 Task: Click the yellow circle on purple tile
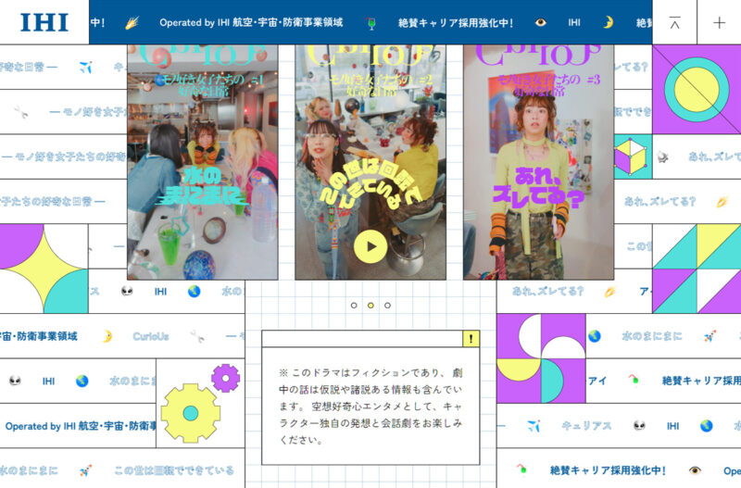[696, 90]
